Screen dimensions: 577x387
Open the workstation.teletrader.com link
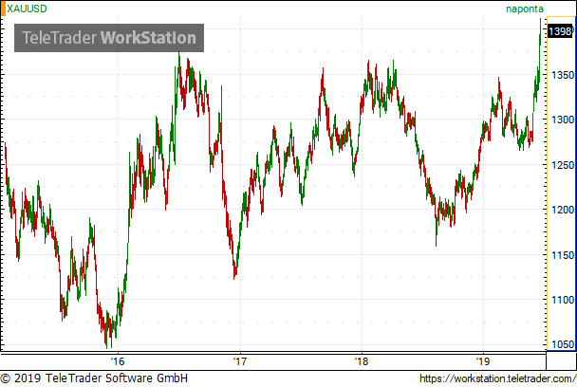(x=498, y=378)
